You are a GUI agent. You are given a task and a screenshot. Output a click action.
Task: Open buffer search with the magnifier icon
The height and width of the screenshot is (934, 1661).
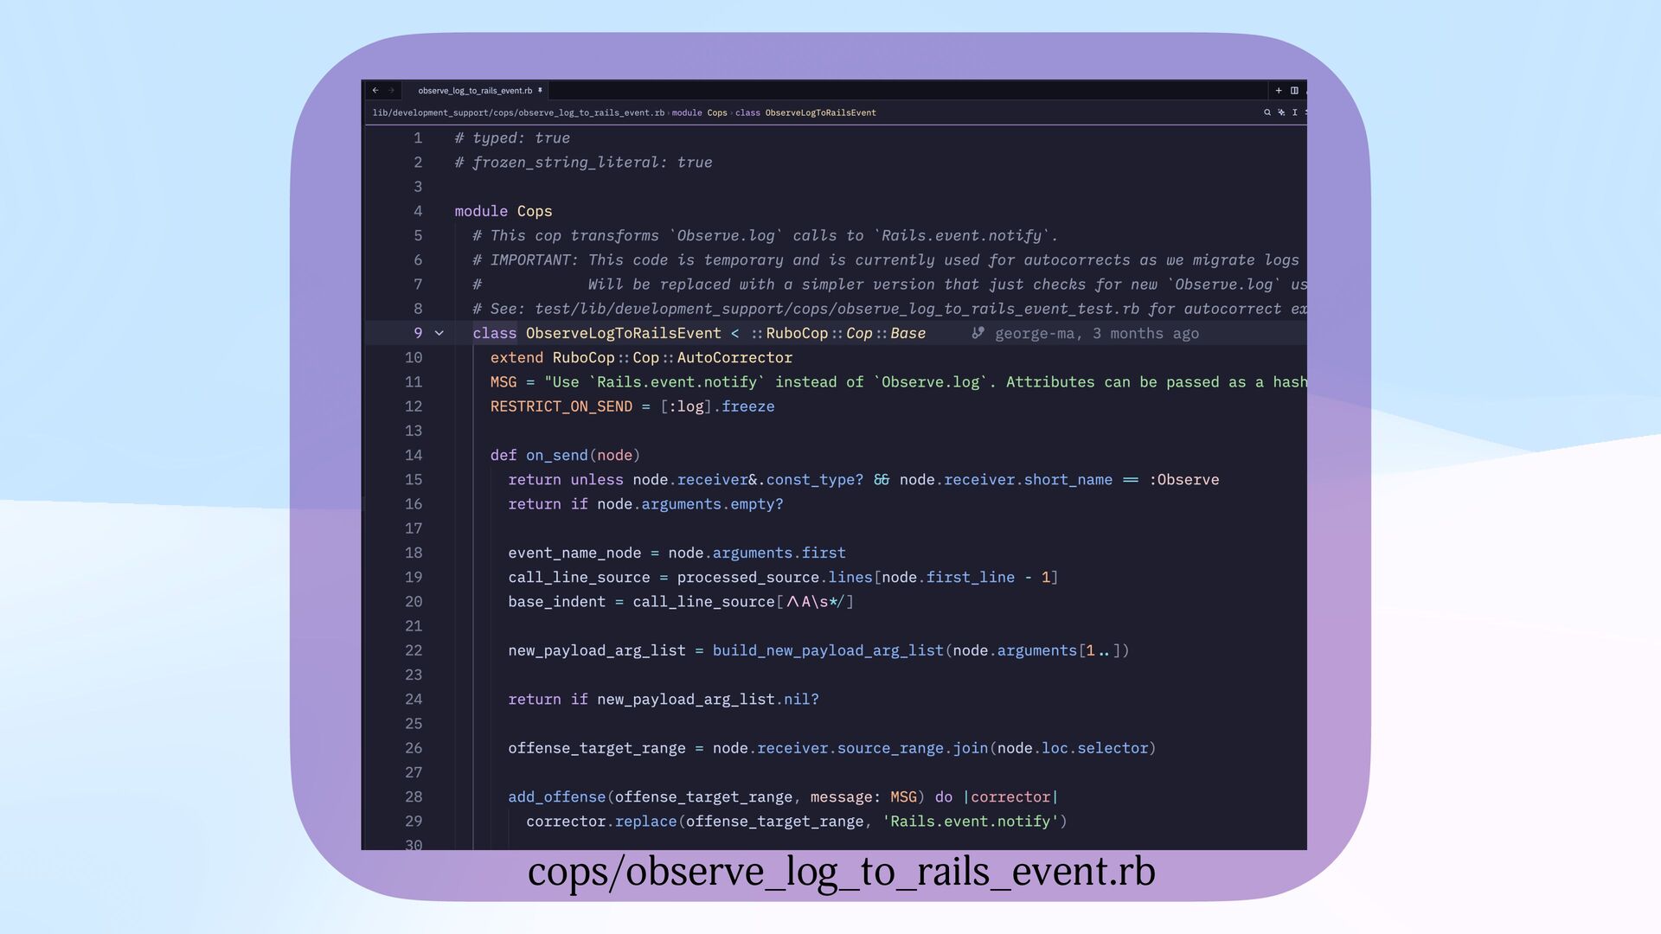[x=1267, y=112]
